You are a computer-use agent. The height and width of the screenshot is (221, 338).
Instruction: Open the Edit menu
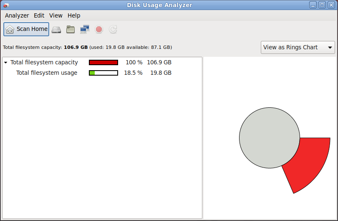(39, 15)
